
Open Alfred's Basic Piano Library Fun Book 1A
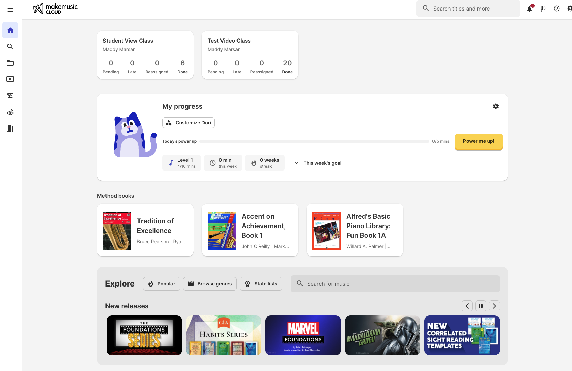pyautogui.click(x=355, y=230)
